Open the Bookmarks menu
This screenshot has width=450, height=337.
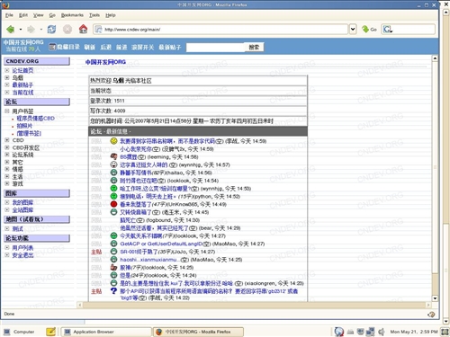pos(72,15)
